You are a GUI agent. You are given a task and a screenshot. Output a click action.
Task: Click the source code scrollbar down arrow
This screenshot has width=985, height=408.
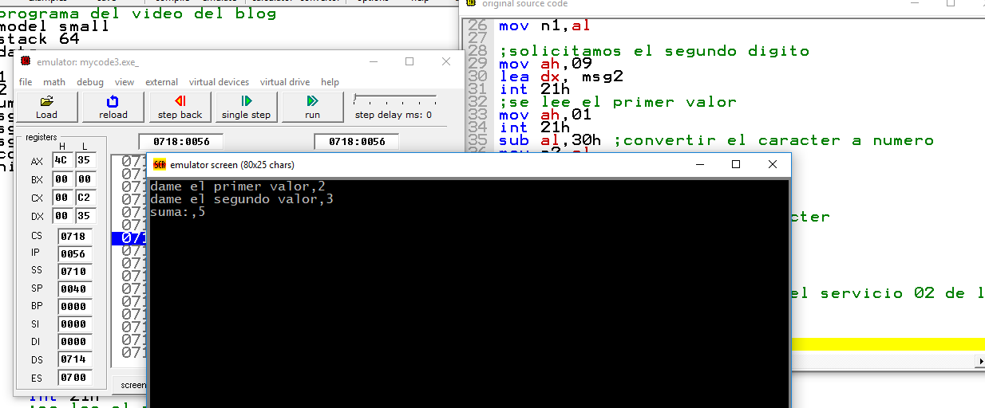(979, 362)
